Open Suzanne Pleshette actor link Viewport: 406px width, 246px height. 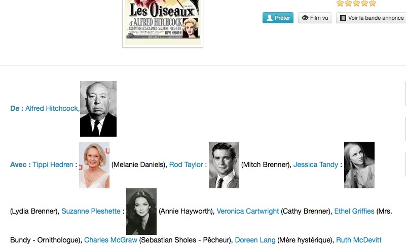(91, 211)
